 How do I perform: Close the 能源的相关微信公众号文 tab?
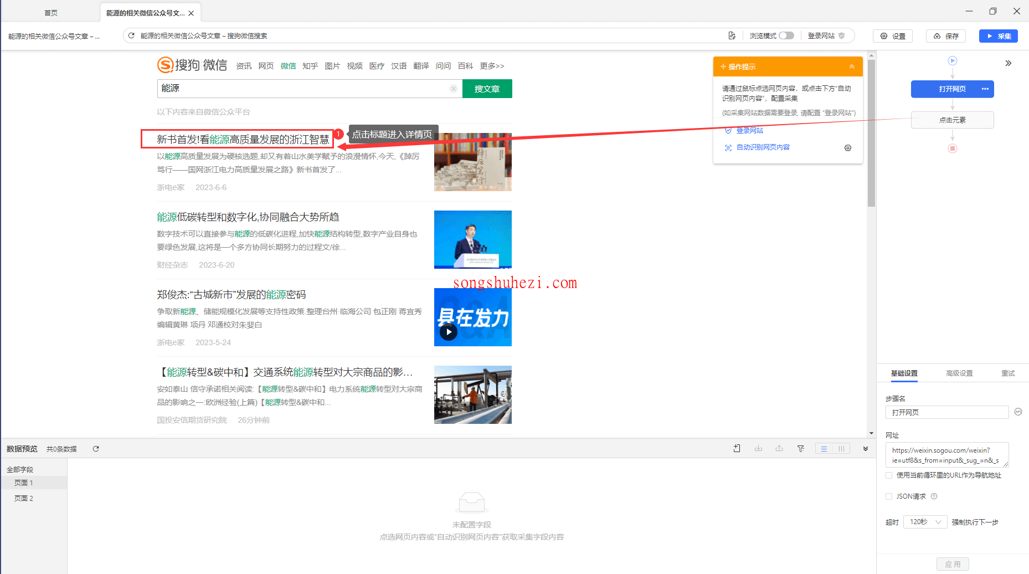tap(191, 13)
